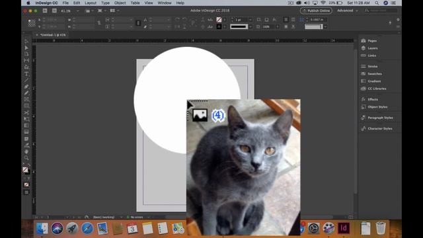This screenshot has height=238, width=423.
Task: Select the Rectangle shape tool
Action: point(26,106)
